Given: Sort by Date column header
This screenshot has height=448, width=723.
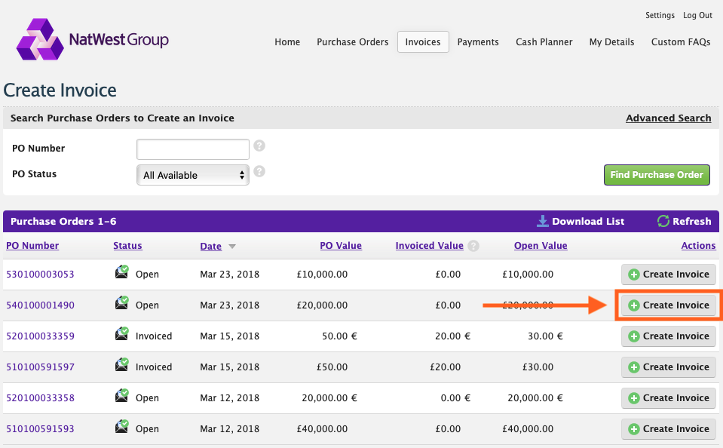Looking at the screenshot, I should click(211, 247).
